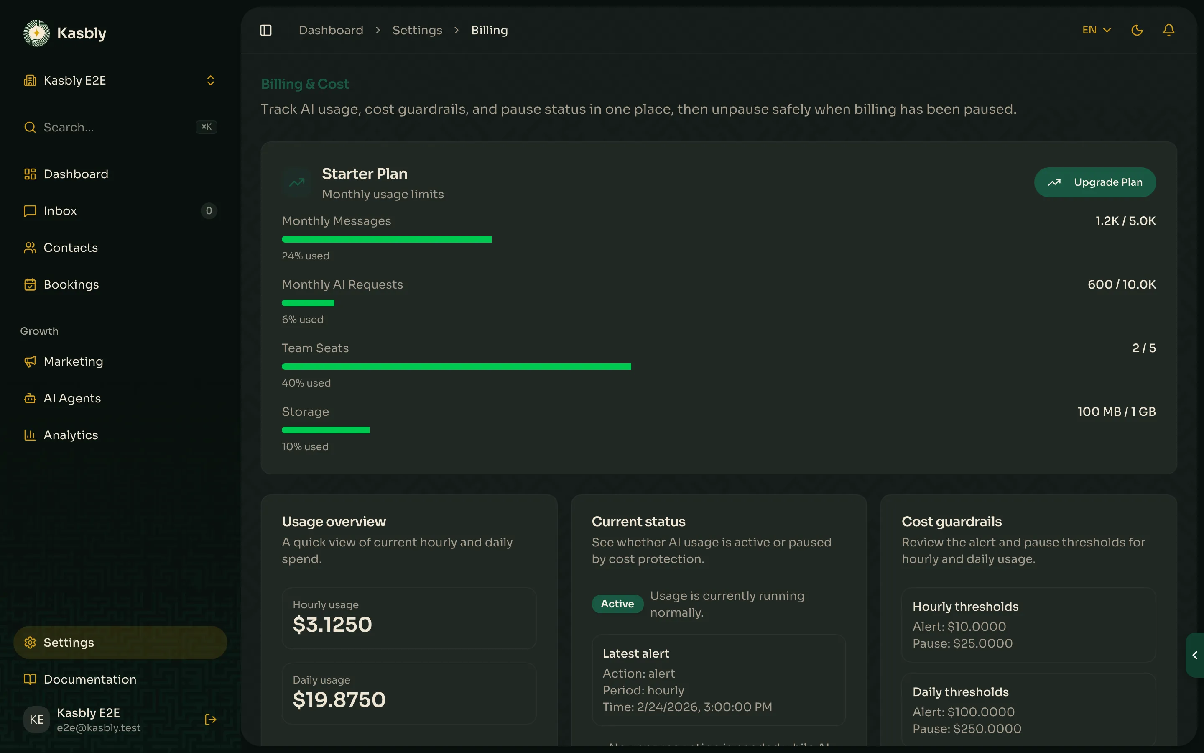The height and width of the screenshot is (753, 1204).
Task: Expand the Kasbly E2E workspace switcher
Action: 120,80
